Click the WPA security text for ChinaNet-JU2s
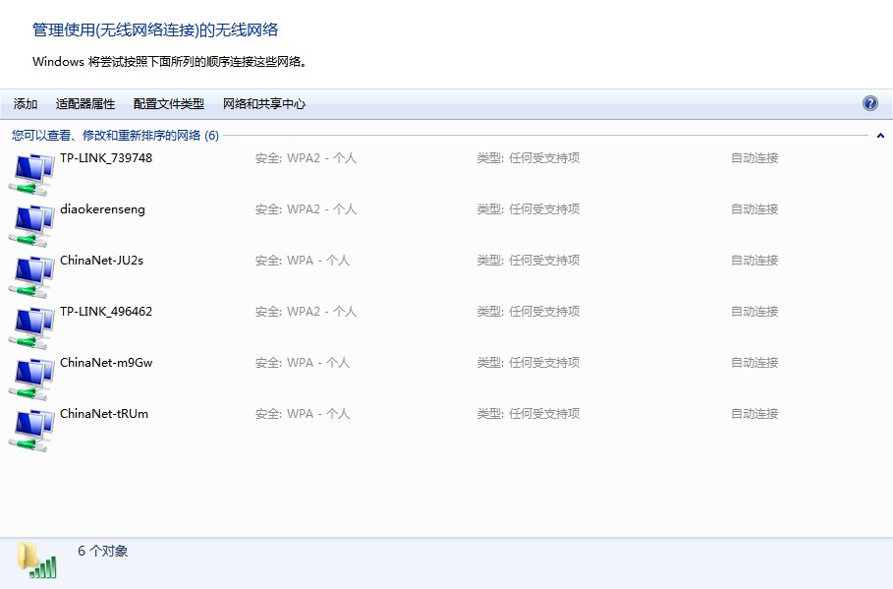Screen dimensions: 893x589 pyautogui.click(x=303, y=260)
